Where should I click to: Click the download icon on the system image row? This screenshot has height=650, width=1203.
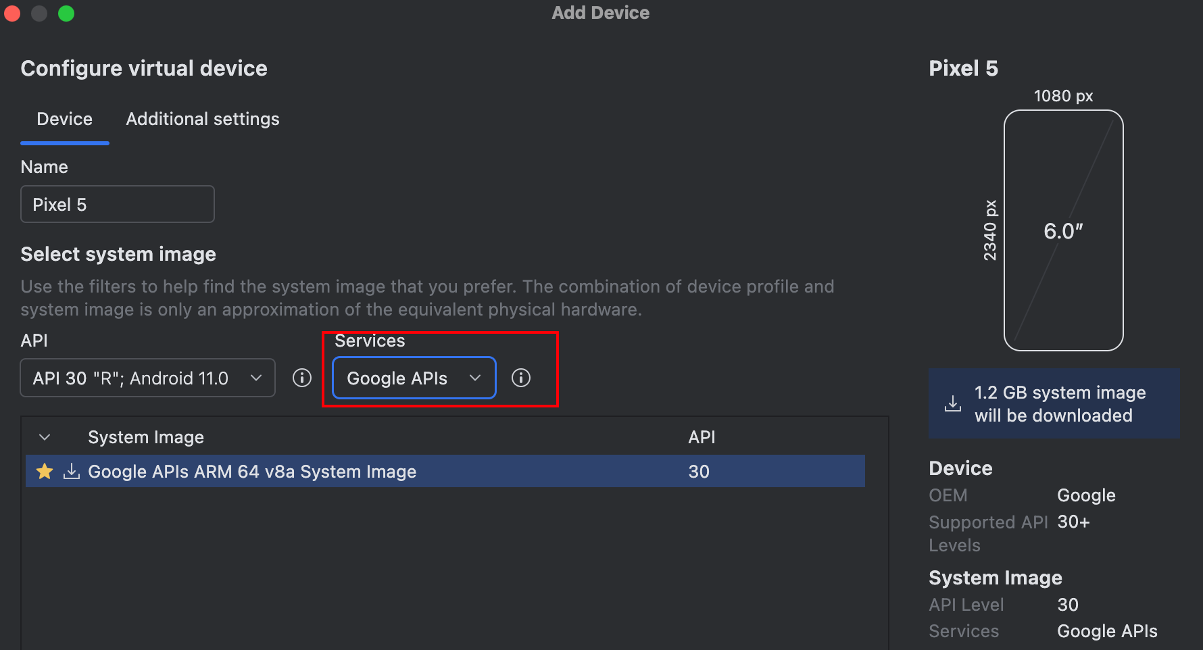click(72, 471)
